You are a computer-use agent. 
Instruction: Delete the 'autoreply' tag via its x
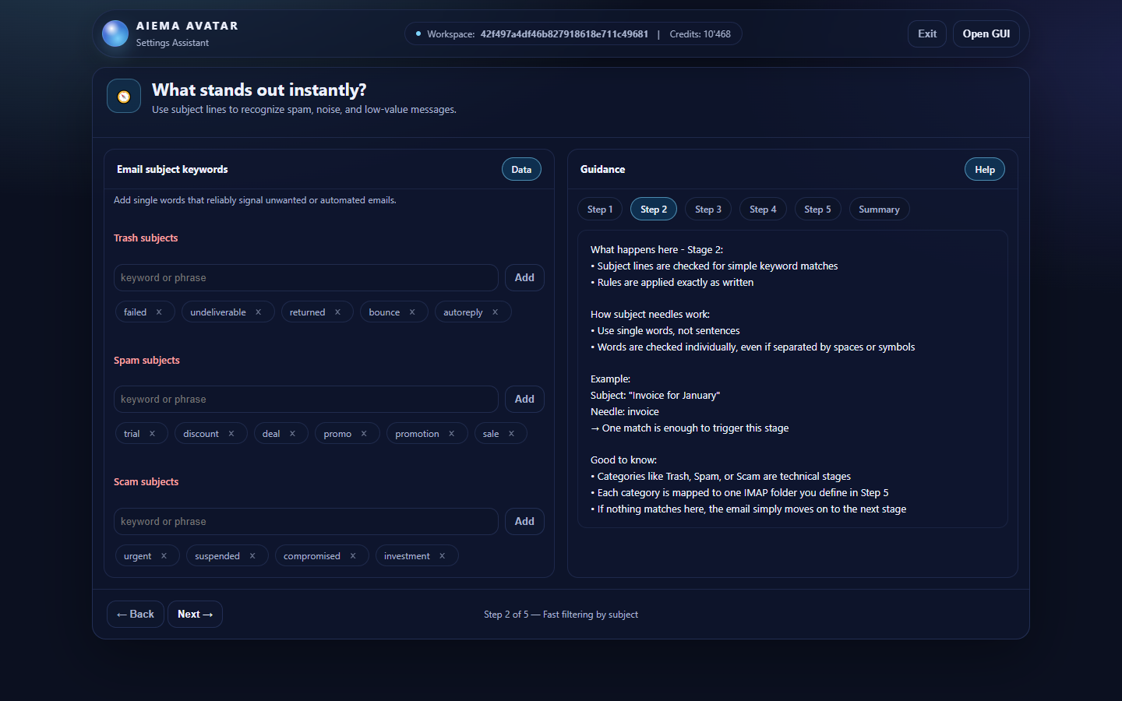495,312
